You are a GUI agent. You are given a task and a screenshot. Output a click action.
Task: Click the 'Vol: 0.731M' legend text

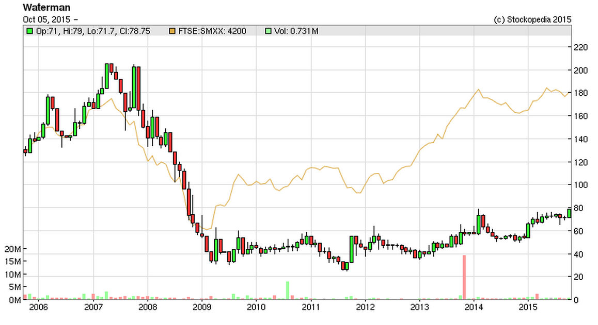(296, 31)
